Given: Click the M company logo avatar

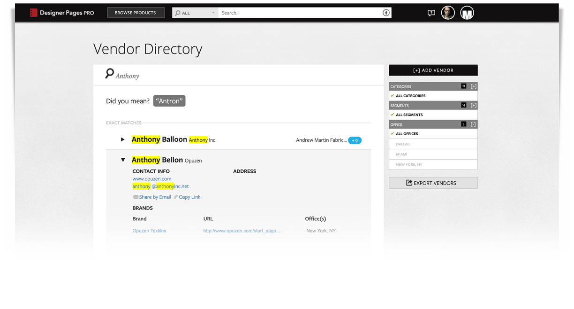Looking at the screenshot, I should click(x=467, y=13).
